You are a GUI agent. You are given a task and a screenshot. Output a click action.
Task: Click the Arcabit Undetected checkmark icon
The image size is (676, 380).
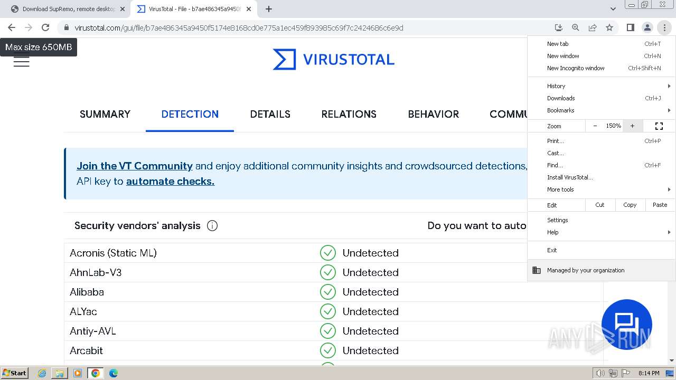tap(328, 350)
